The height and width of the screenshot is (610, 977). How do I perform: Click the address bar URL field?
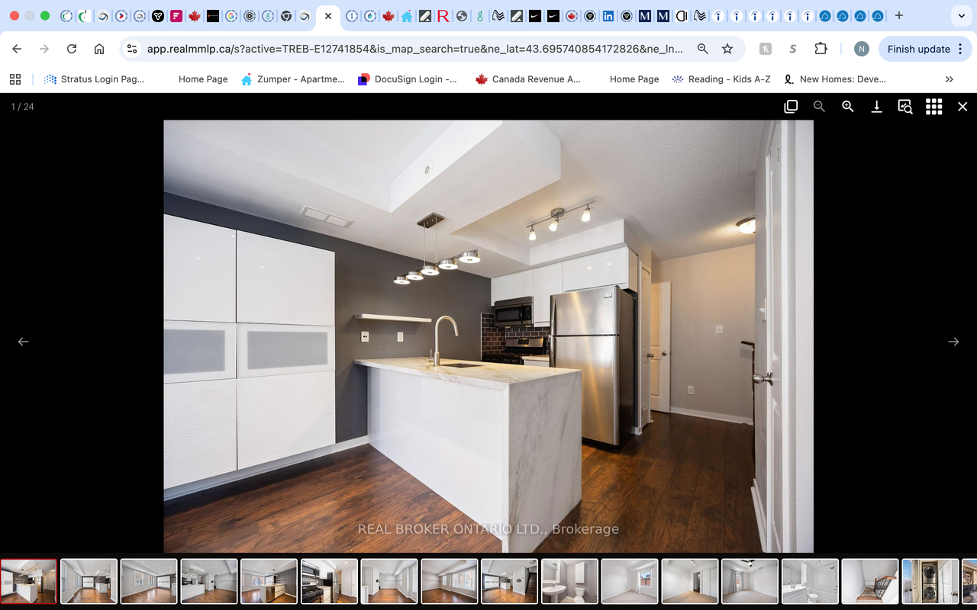412,49
